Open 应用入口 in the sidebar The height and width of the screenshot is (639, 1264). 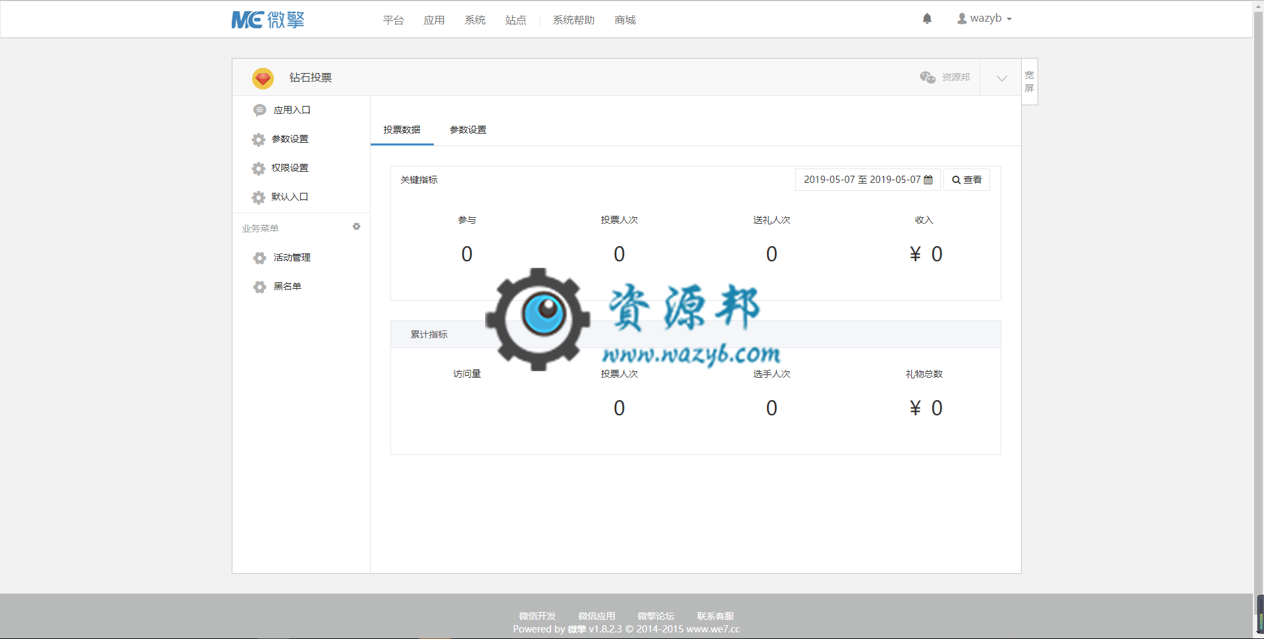click(x=292, y=110)
